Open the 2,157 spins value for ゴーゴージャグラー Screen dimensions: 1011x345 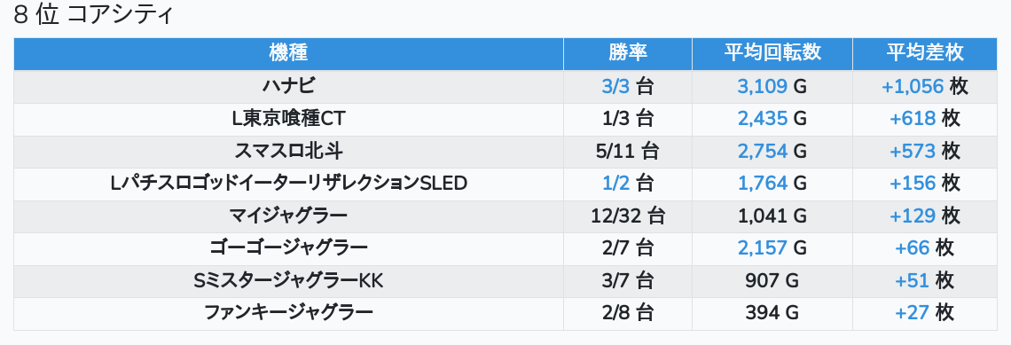click(x=762, y=248)
